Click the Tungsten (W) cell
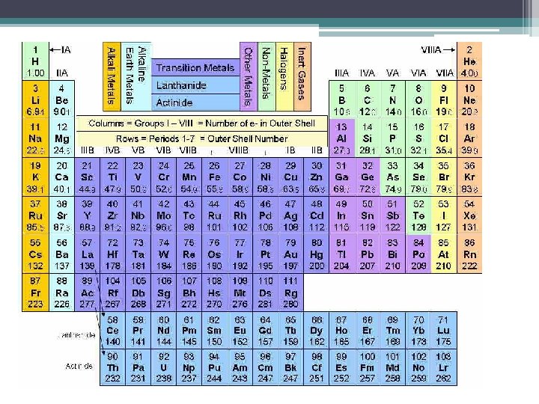This screenshot has height=404, width=539. click(x=164, y=254)
